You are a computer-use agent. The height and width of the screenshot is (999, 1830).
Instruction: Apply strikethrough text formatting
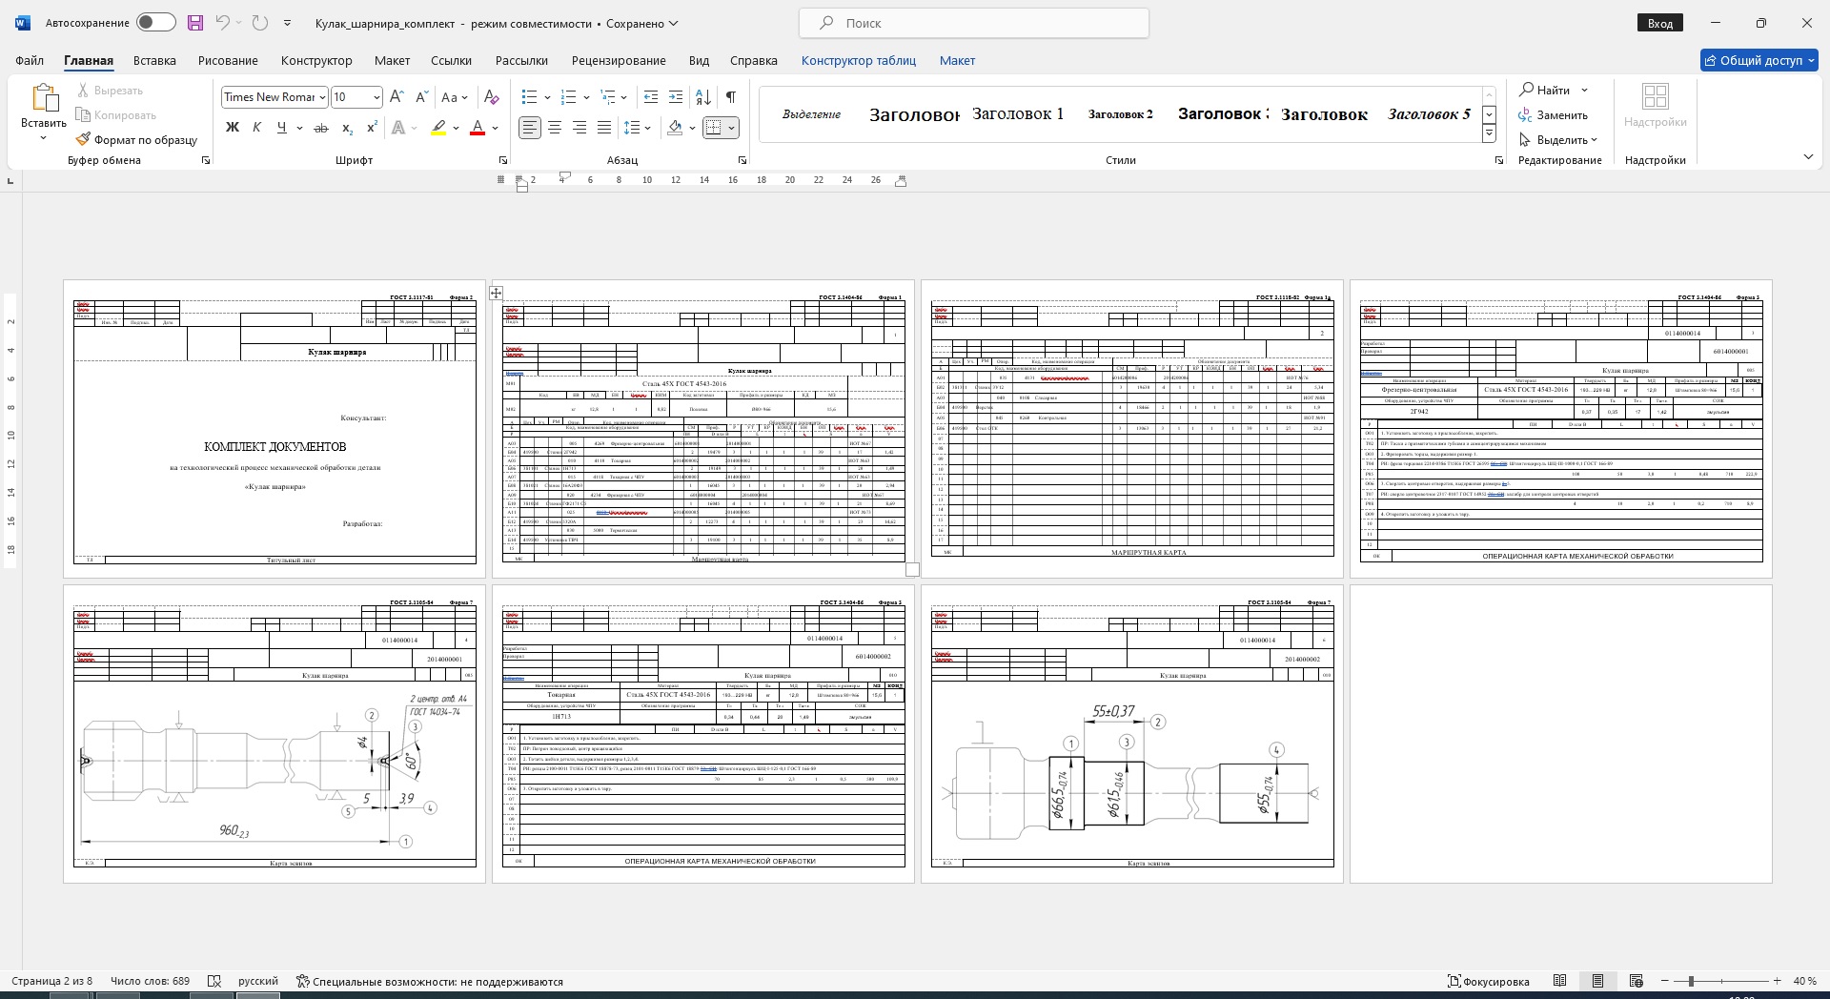[321, 128]
